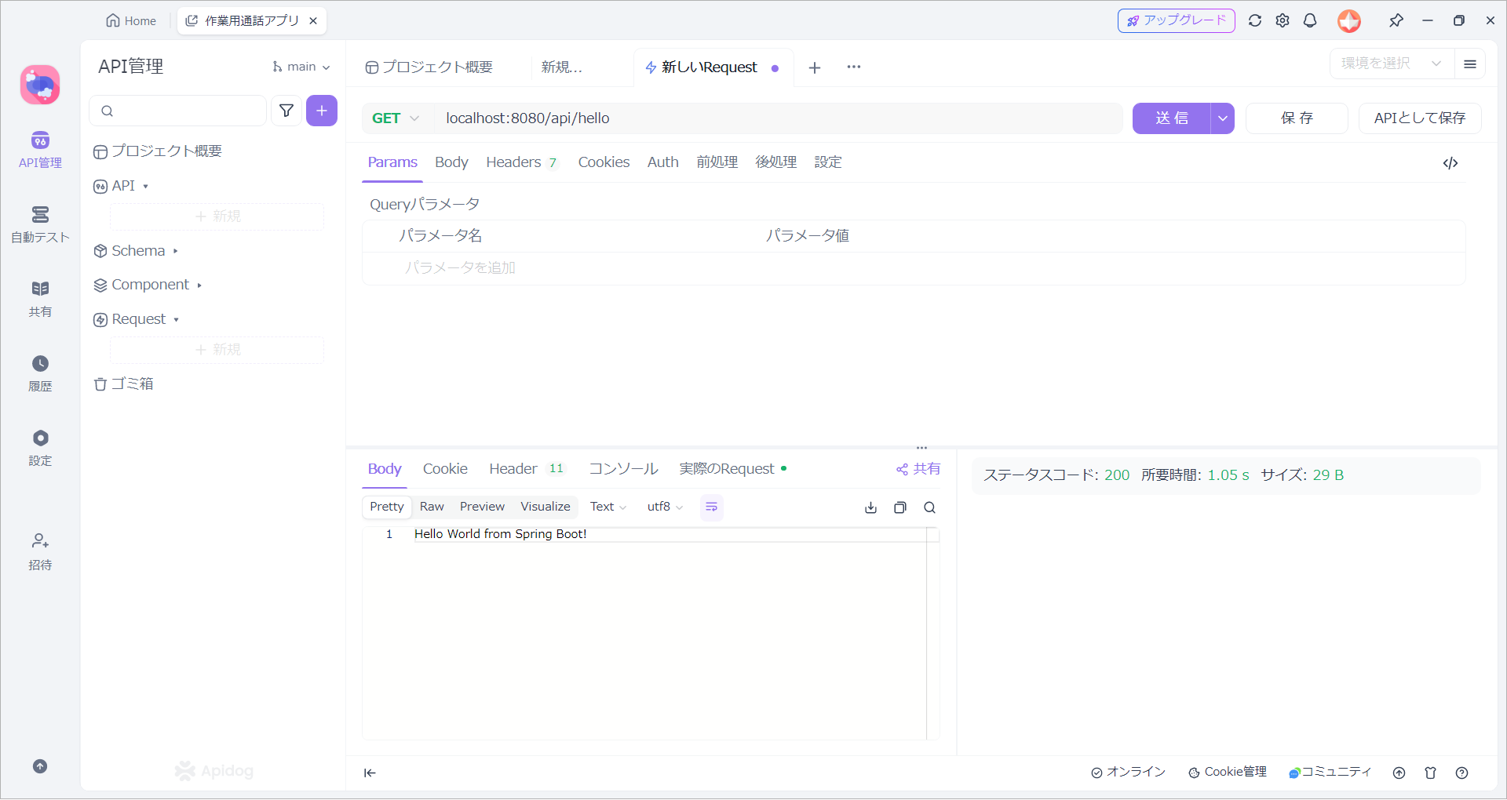1507x800 pixels.
Task: Open the code snippet view
Action: (1451, 163)
